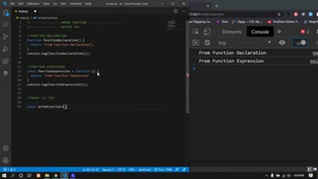The width and height of the screenshot is (318, 179).
Task: Click the Ln 20, Col 23 cursor position status
Action: (90, 170)
